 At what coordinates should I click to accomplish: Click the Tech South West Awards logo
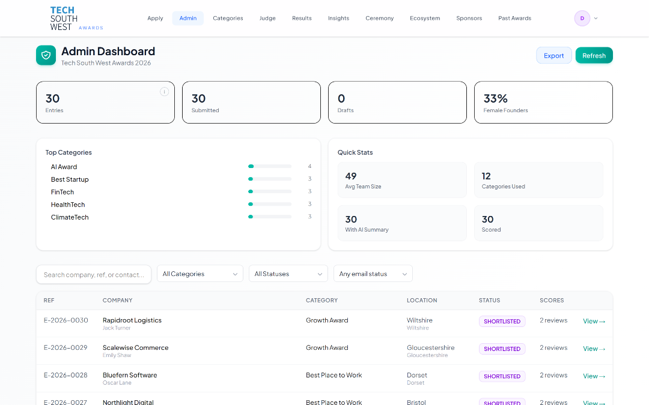pyautogui.click(x=76, y=18)
